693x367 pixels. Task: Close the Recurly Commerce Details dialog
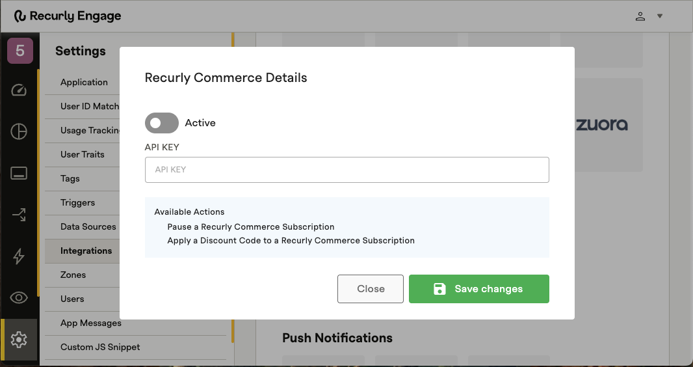371,289
